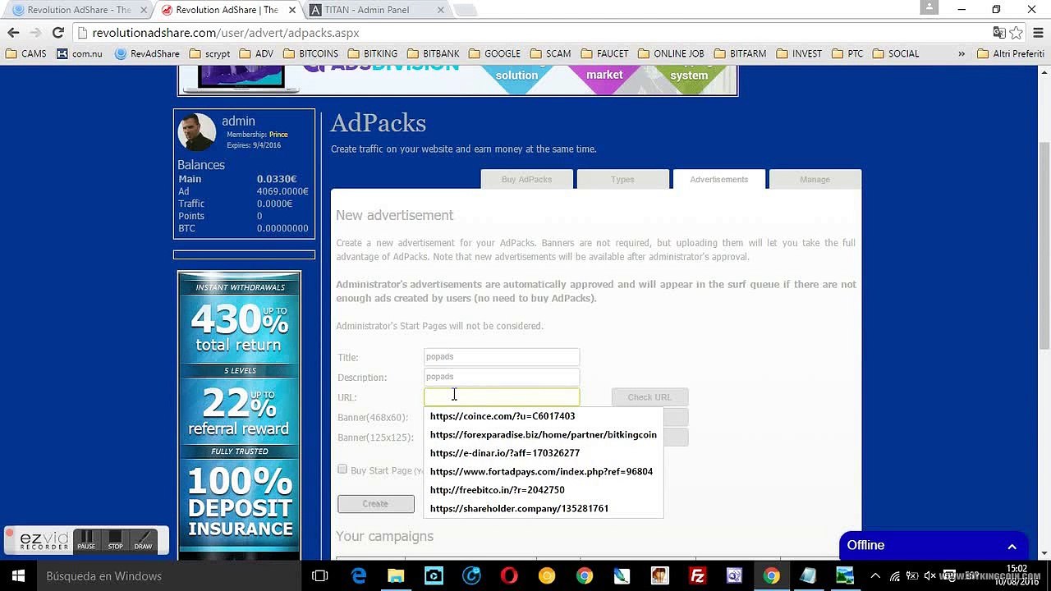This screenshot has width=1051, height=591.
Task: Click the volume icon in system tray
Action: [x=930, y=575]
